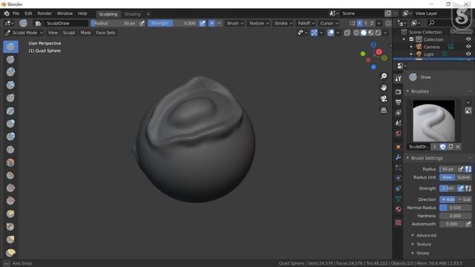This screenshot has height=267, width=475.
Task: Uncheck the Collection exclude checkbox
Action: click(411, 39)
